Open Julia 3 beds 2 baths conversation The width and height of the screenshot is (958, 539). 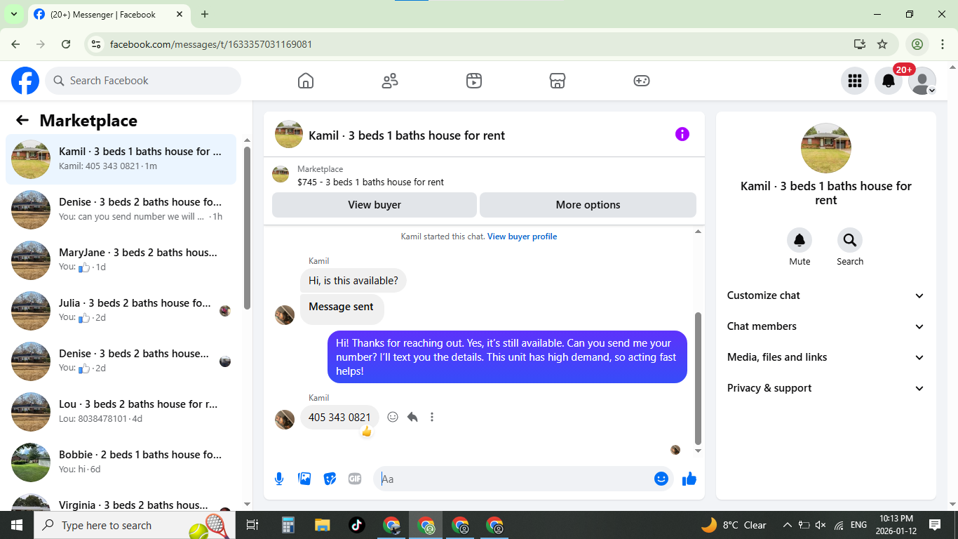[121, 311]
